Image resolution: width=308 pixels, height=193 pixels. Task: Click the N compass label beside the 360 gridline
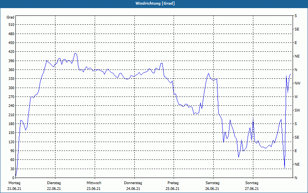296,70
